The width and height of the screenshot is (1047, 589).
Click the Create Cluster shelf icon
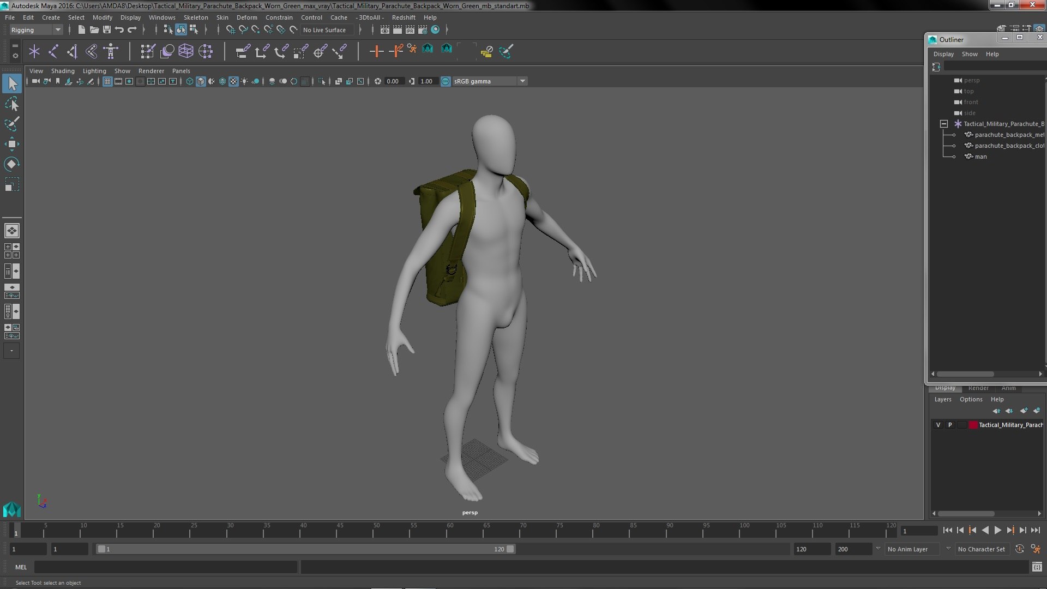206,51
